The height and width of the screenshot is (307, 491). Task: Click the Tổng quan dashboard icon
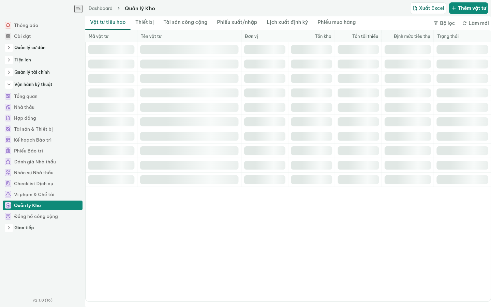pos(8,96)
